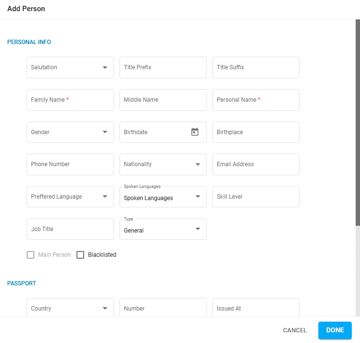360x343 pixels.
Task: Open the Birthdate calendar picker icon
Action: coord(195,132)
